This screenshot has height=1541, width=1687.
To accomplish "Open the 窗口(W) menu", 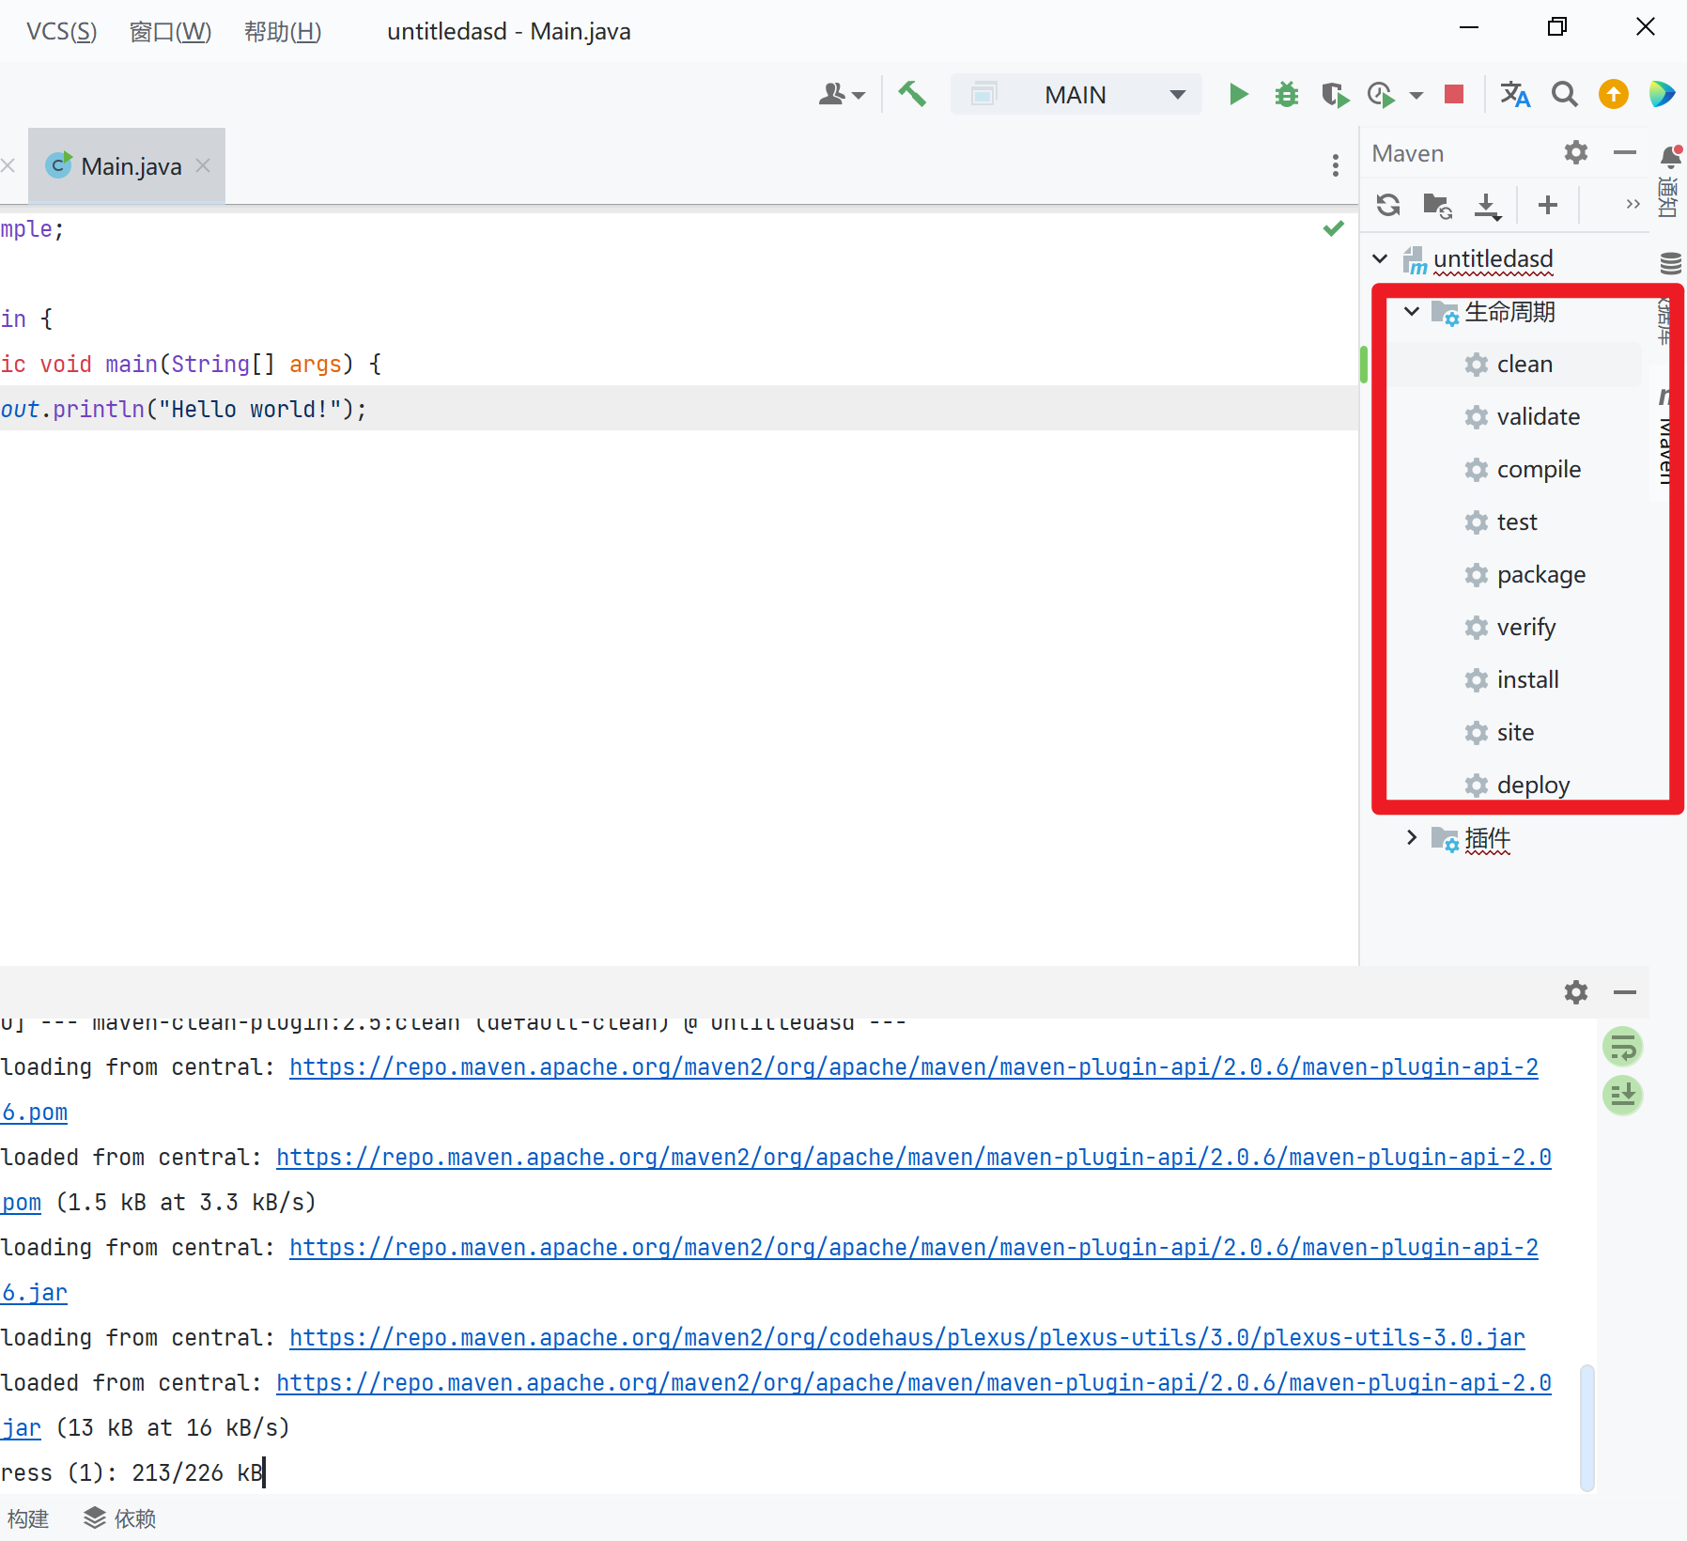I will pyautogui.click(x=170, y=31).
